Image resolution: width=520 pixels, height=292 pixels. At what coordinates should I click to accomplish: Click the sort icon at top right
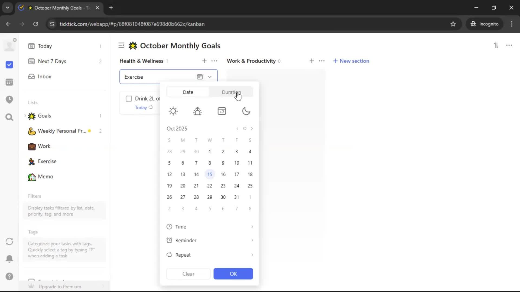click(496, 45)
